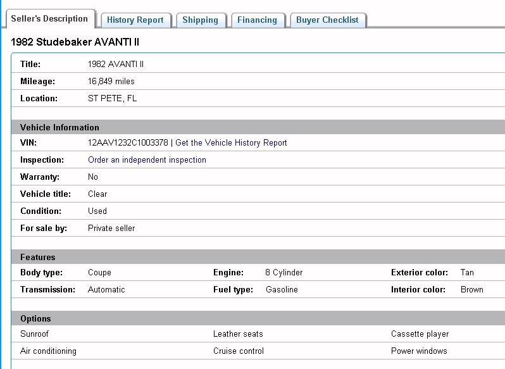The width and height of the screenshot is (505, 369).
Task: Click the Options section header
Action: (35, 318)
